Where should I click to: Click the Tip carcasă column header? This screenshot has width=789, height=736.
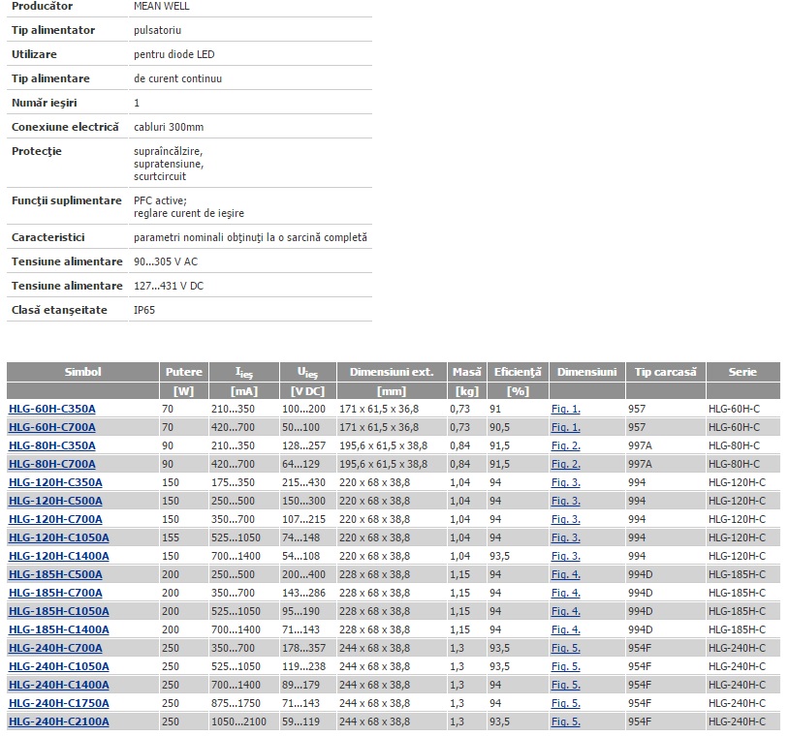(665, 372)
